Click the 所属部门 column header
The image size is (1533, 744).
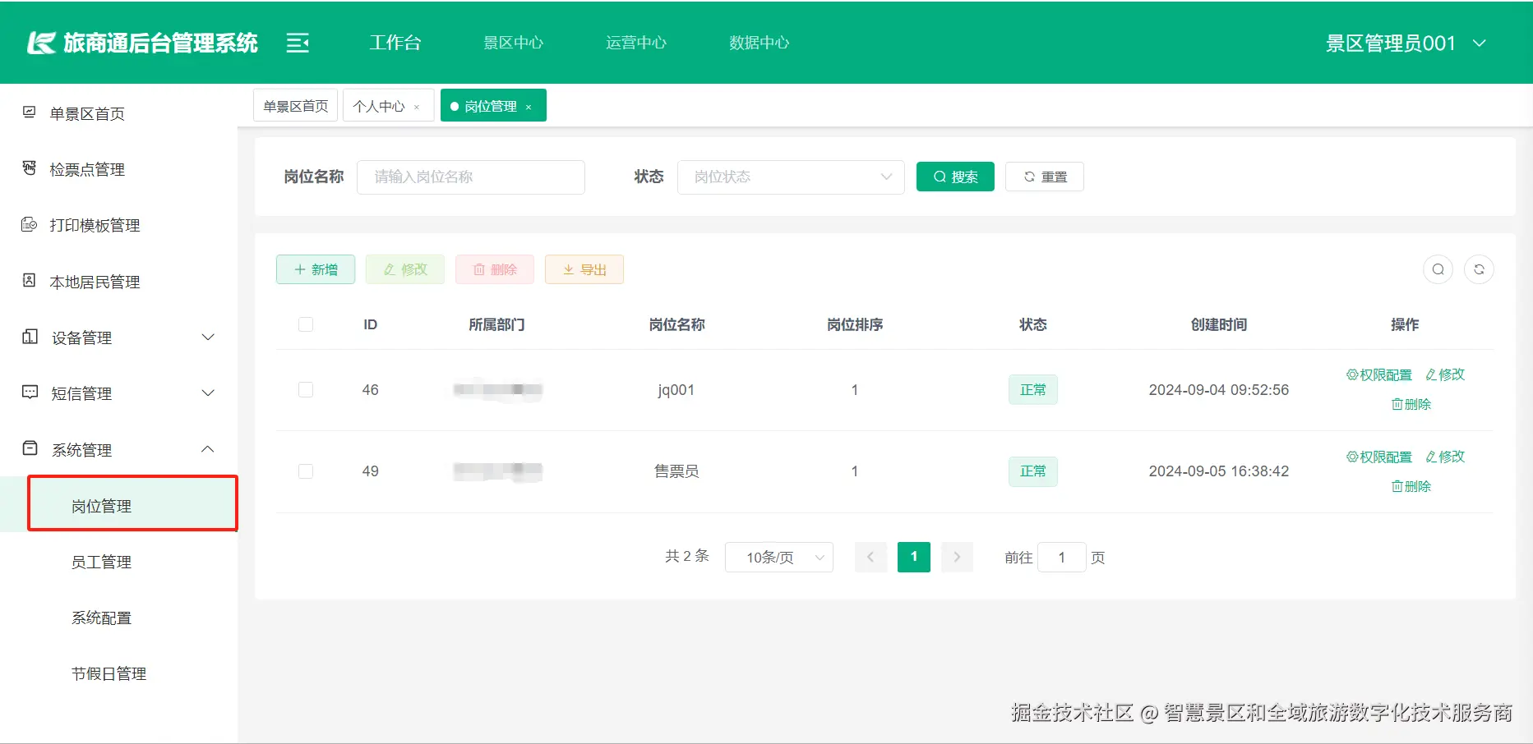(x=497, y=324)
